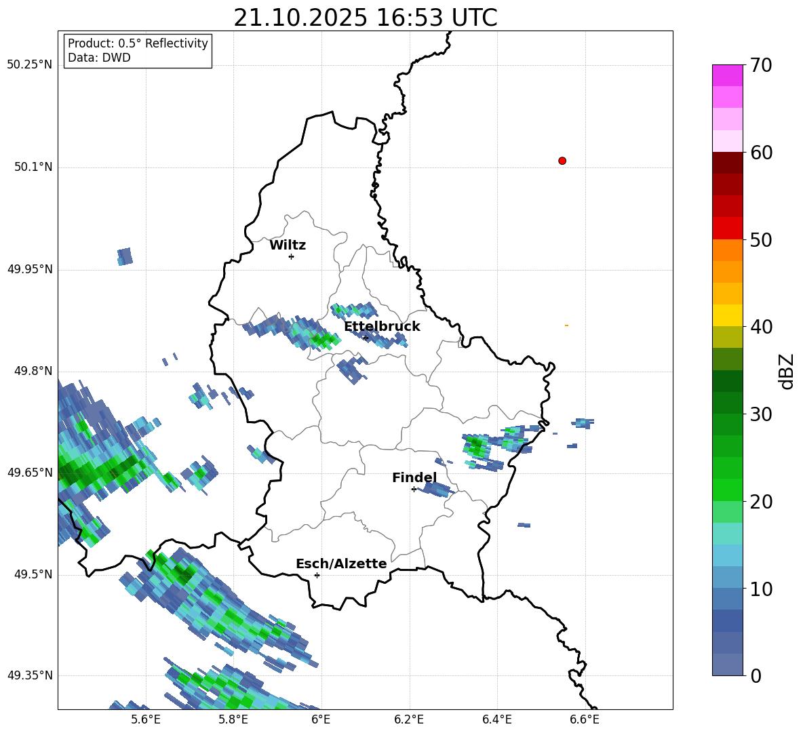Click the 6.2°E longitude label
The image size is (803, 733).
pyautogui.click(x=409, y=719)
